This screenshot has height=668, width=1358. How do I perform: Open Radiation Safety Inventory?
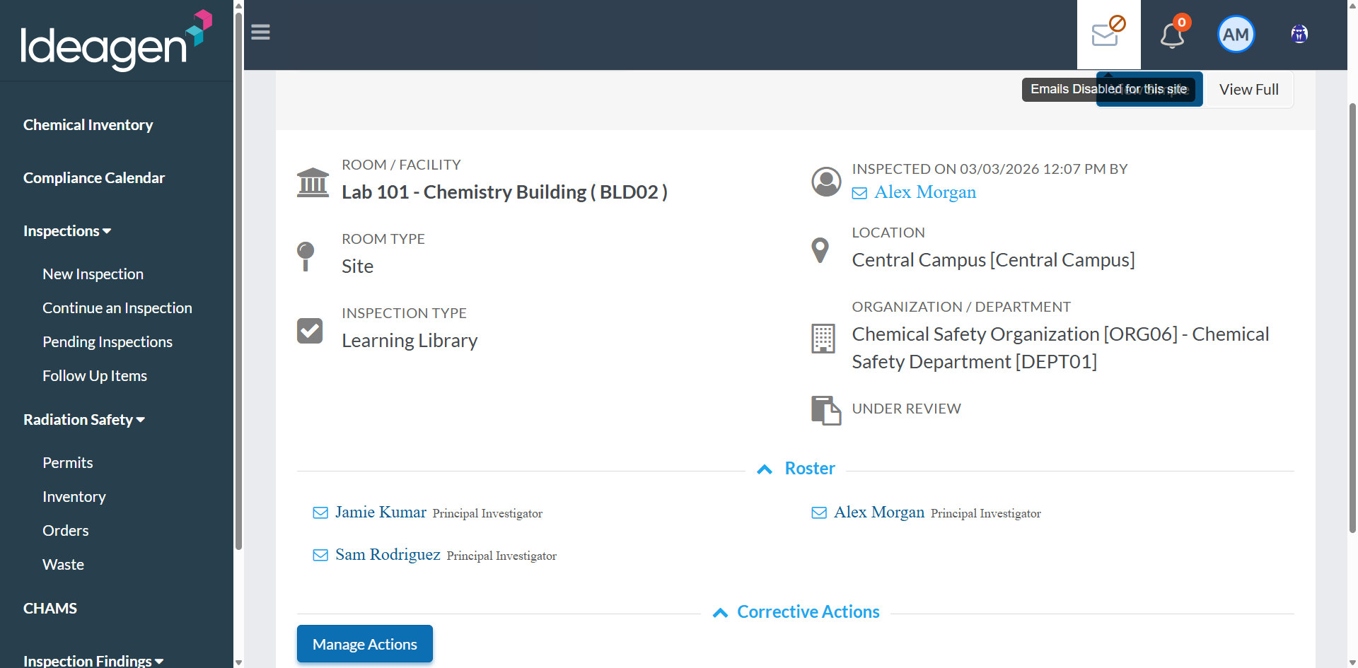click(74, 497)
